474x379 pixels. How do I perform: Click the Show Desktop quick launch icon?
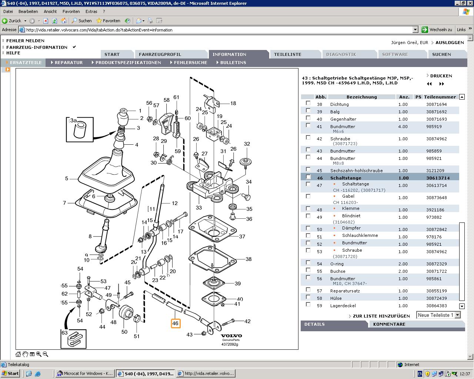(29, 374)
